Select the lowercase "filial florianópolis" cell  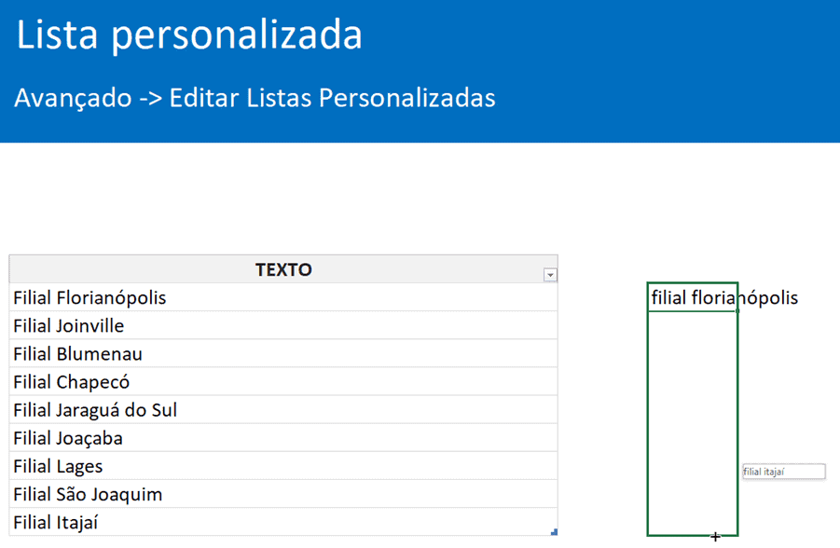click(692, 297)
